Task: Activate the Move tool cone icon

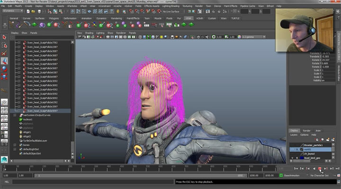Action: point(4,61)
